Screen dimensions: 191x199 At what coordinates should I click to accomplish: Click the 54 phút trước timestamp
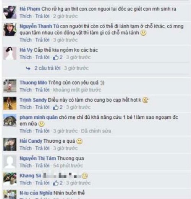coord(68,166)
